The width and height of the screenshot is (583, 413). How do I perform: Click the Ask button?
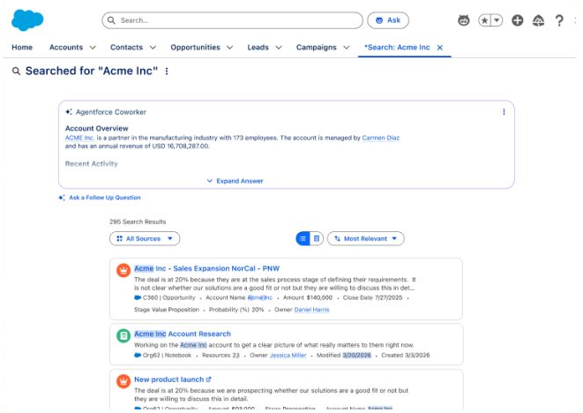tap(388, 20)
